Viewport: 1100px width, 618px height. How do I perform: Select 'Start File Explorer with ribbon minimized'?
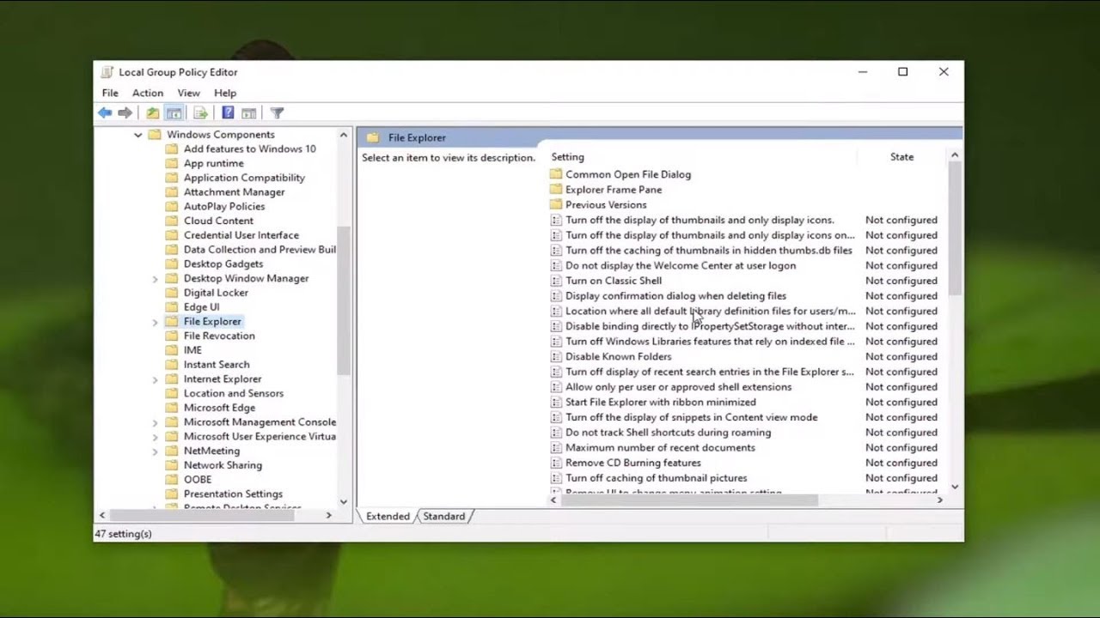click(661, 403)
